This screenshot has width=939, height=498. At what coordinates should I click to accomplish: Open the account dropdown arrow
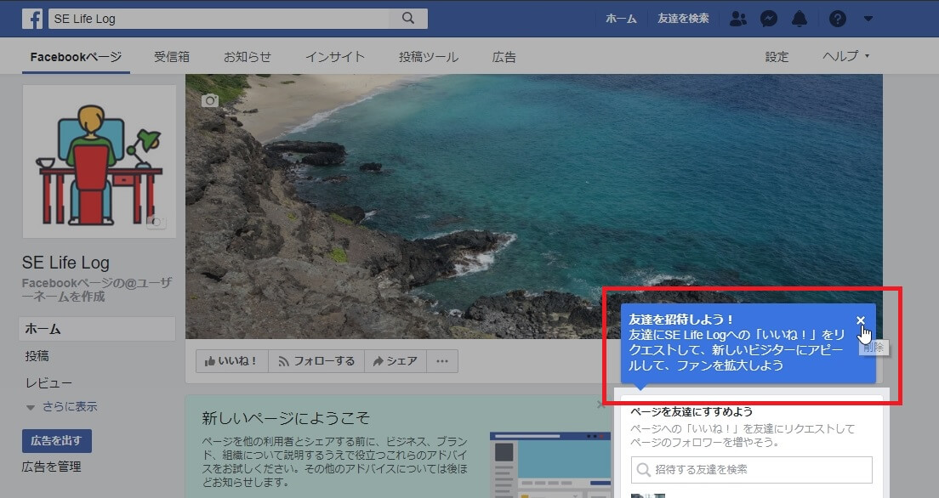pyautogui.click(x=868, y=19)
